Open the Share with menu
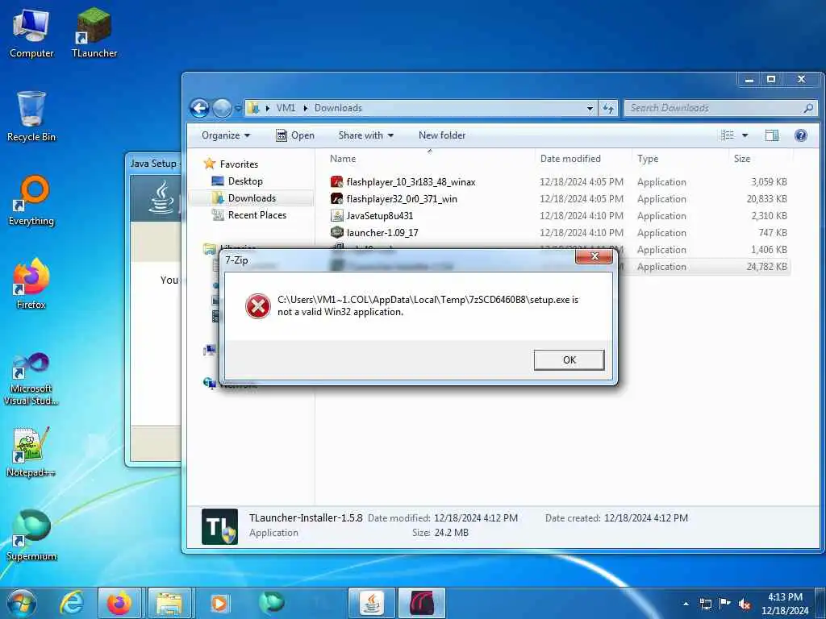This screenshot has height=619, width=826. [365, 135]
